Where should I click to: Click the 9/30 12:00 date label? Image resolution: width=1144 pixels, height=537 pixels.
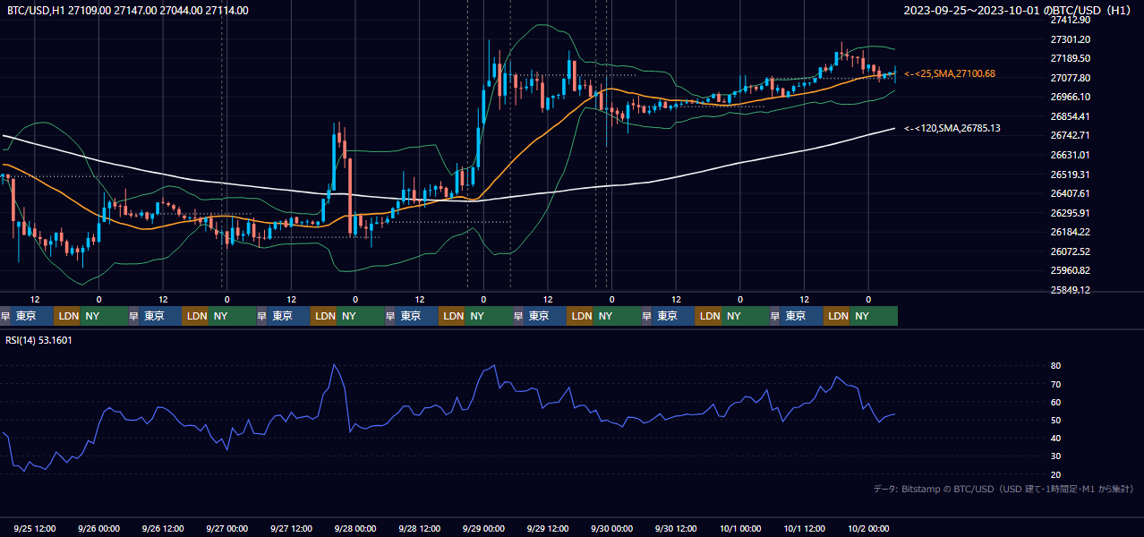coord(676,528)
